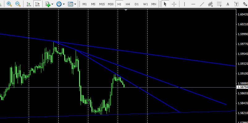Activate the crosshair tool

tap(174, 4)
